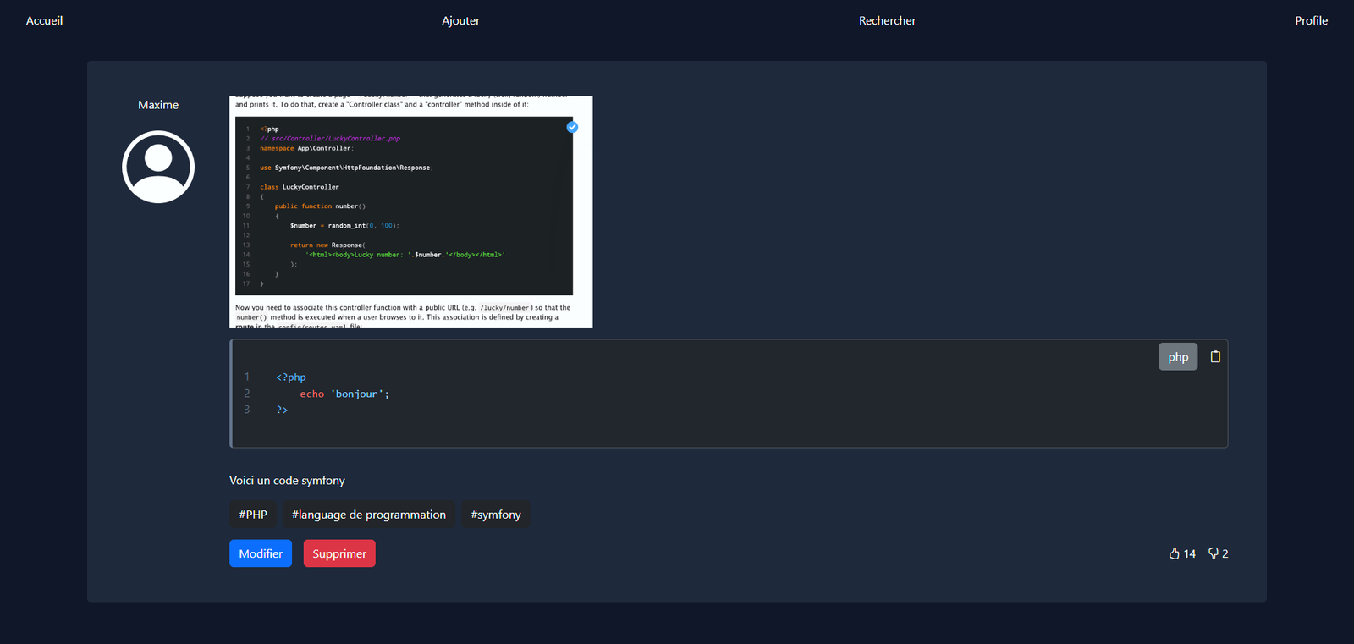The height and width of the screenshot is (644, 1354).
Task: Open the Ajouter menu item
Action: coord(460,20)
